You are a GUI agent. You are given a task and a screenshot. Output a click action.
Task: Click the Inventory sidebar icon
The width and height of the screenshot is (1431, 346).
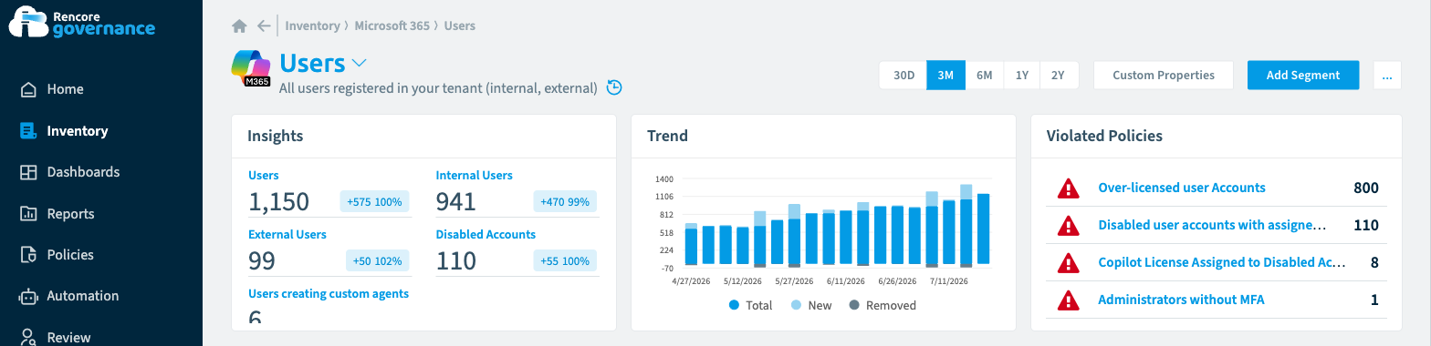coord(28,131)
